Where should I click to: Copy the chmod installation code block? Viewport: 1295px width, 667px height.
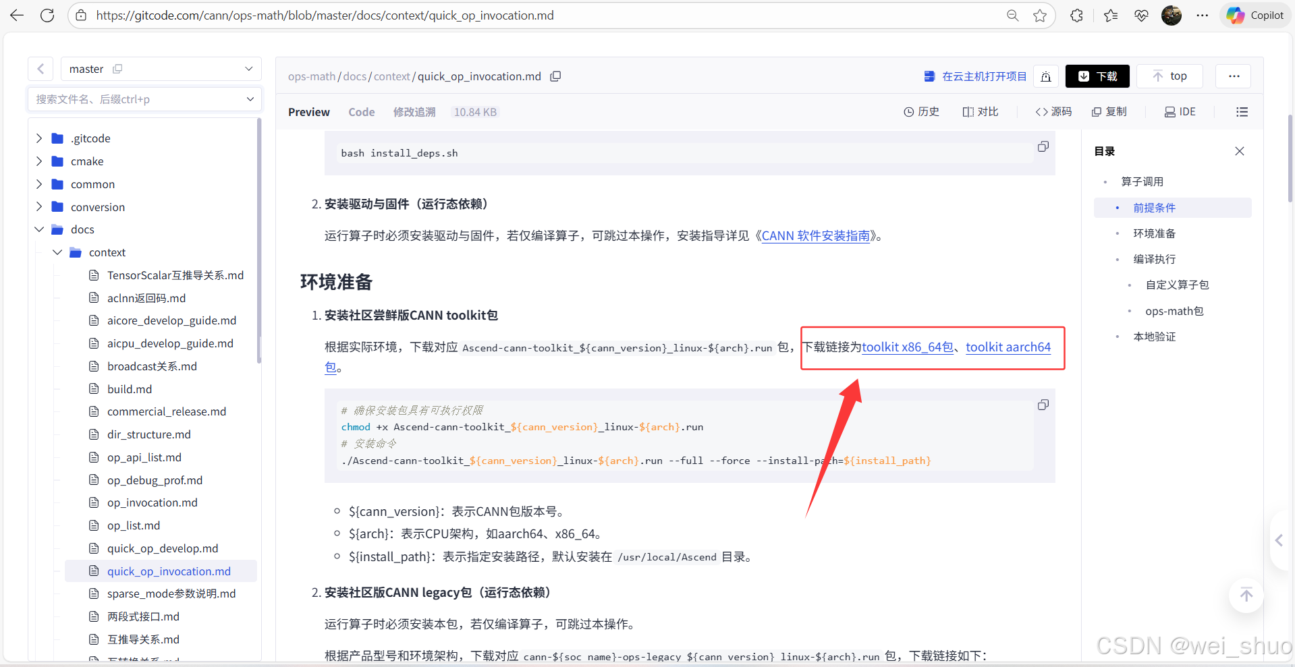click(1043, 405)
